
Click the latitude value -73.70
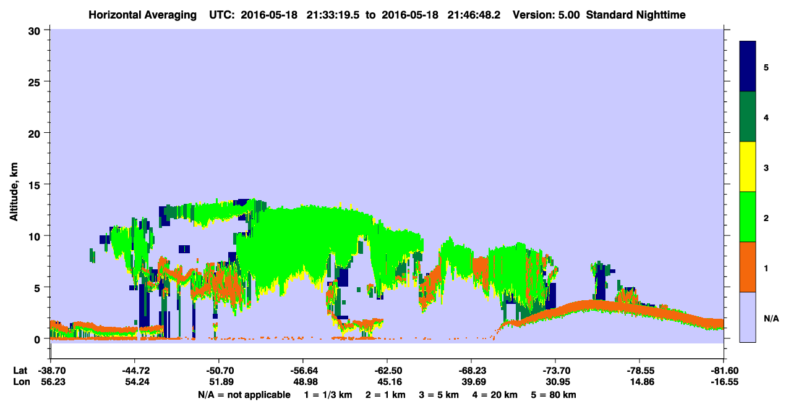click(555, 371)
